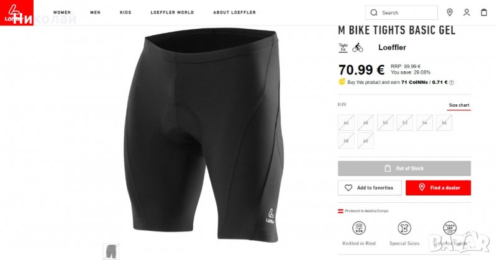Viewport: 497px width, 260px height.
Task: Expand the Loeffler World menu
Action: point(172,12)
